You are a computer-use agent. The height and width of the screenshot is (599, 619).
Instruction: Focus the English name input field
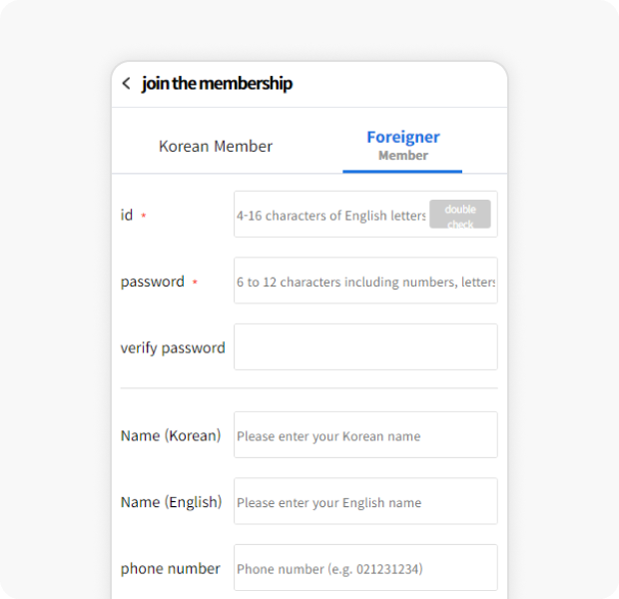pos(365,501)
